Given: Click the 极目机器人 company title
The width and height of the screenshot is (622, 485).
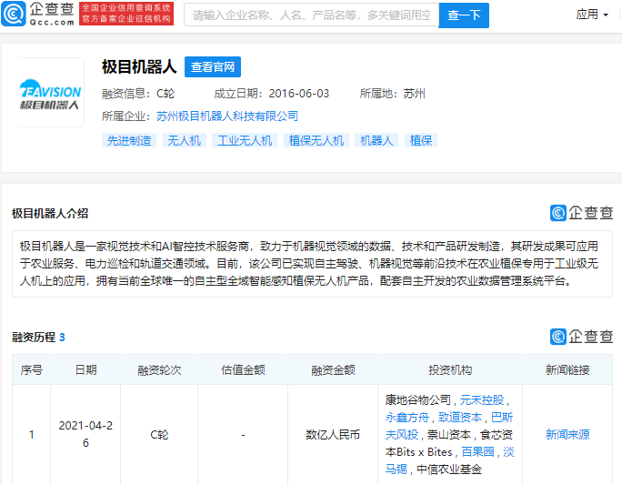Looking at the screenshot, I should tap(139, 66).
